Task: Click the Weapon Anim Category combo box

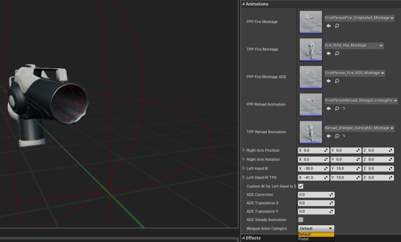Action: pyautogui.click(x=316, y=229)
